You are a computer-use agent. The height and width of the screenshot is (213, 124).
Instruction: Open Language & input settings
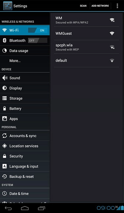[x=25, y=166]
